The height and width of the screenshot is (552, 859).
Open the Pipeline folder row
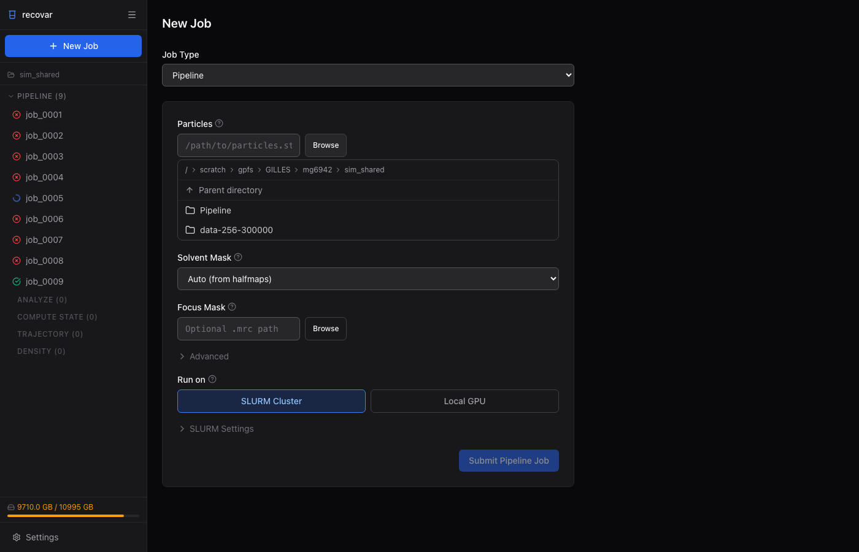(368, 210)
